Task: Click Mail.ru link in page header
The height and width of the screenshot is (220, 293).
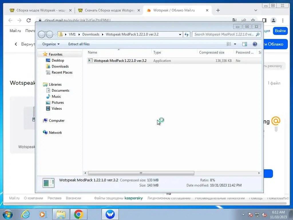Action: click(x=15, y=31)
